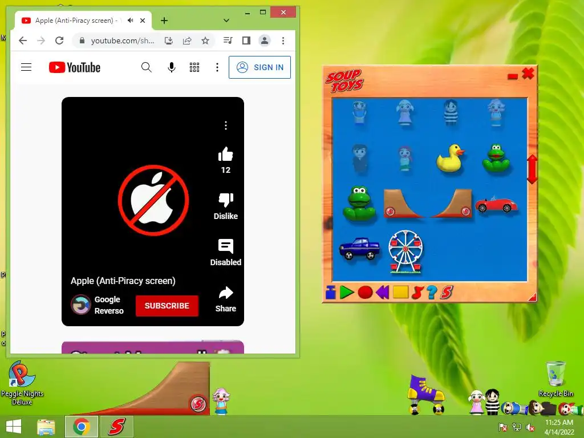The width and height of the screenshot is (584, 438).
Task: Open File Explorer from the taskbar
Action: [x=46, y=427]
